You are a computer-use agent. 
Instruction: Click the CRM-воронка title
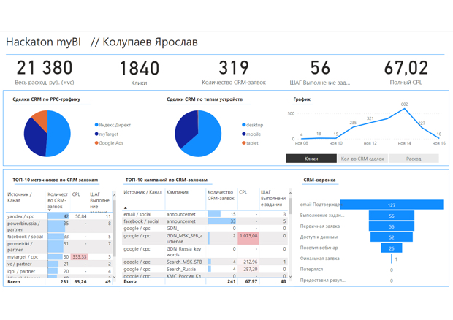[319, 180]
